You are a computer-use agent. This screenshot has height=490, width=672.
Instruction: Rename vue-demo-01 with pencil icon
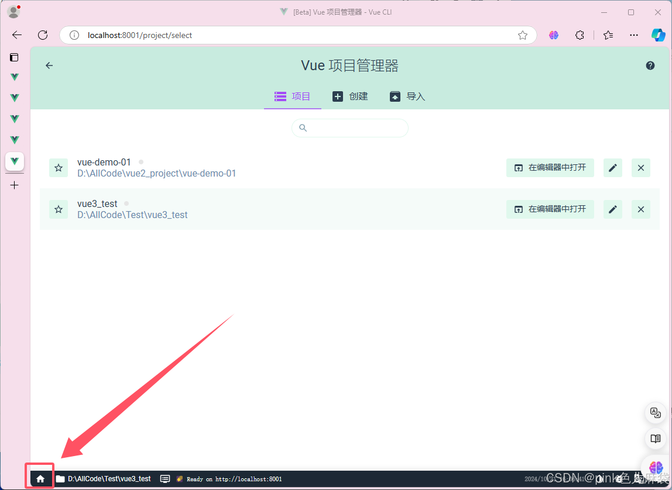coord(613,168)
